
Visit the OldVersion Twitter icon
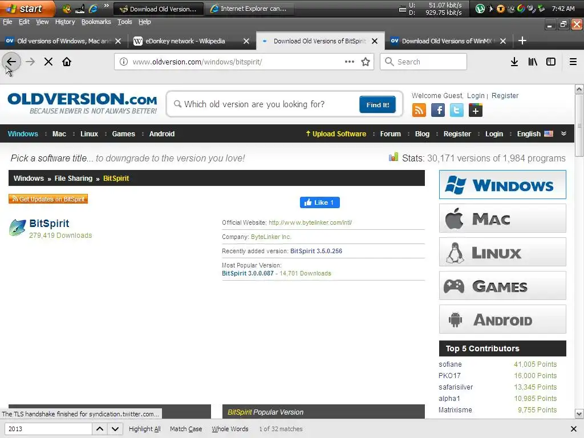457,110
